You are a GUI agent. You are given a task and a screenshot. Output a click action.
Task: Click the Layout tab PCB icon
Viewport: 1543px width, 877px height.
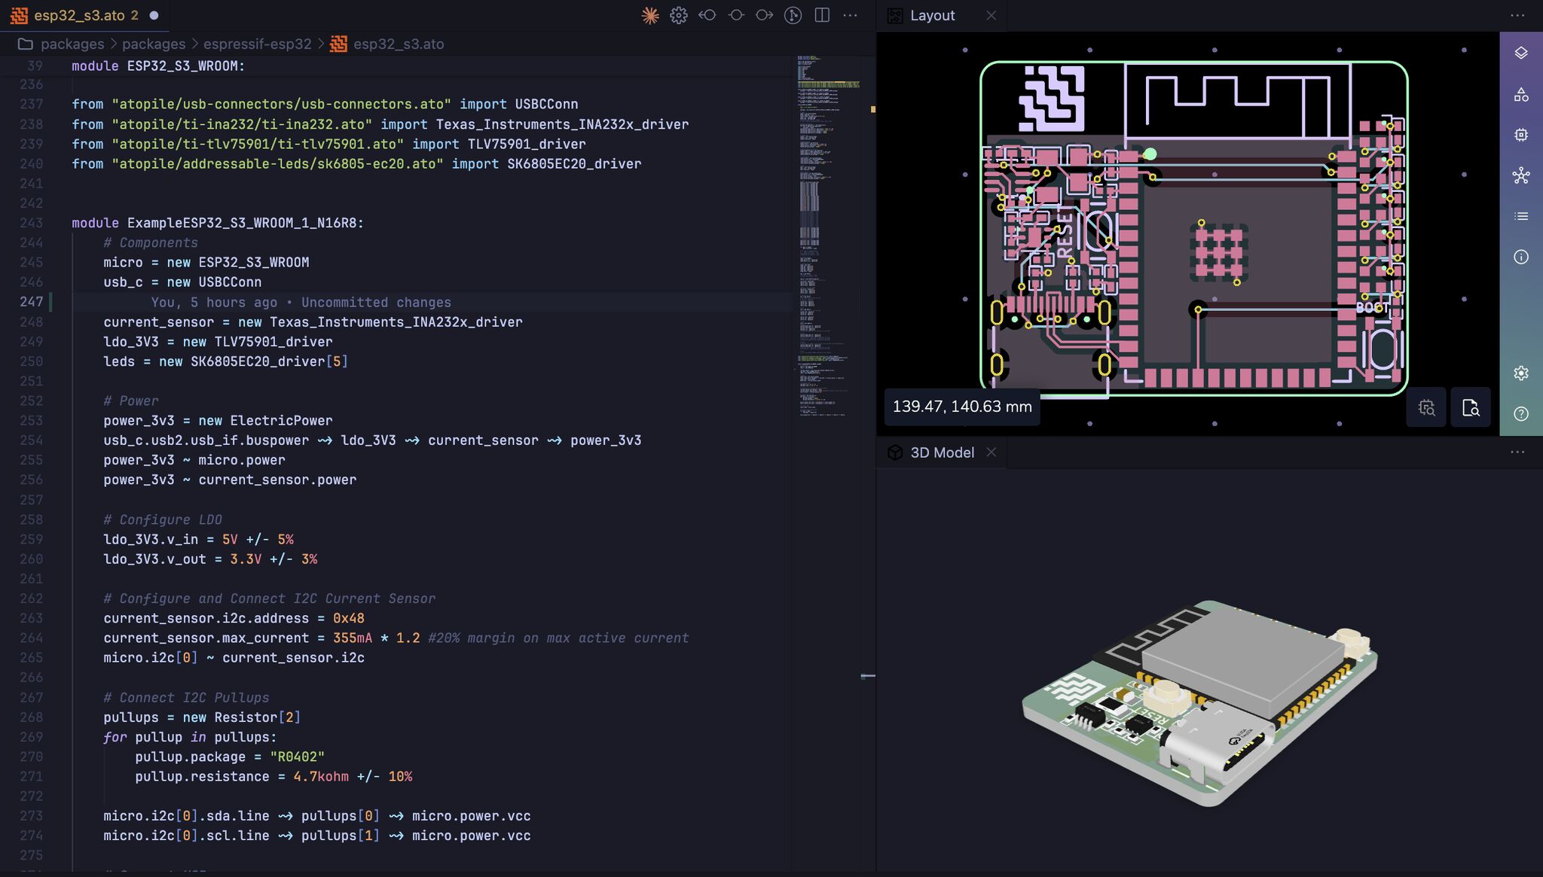pos(895,15)
